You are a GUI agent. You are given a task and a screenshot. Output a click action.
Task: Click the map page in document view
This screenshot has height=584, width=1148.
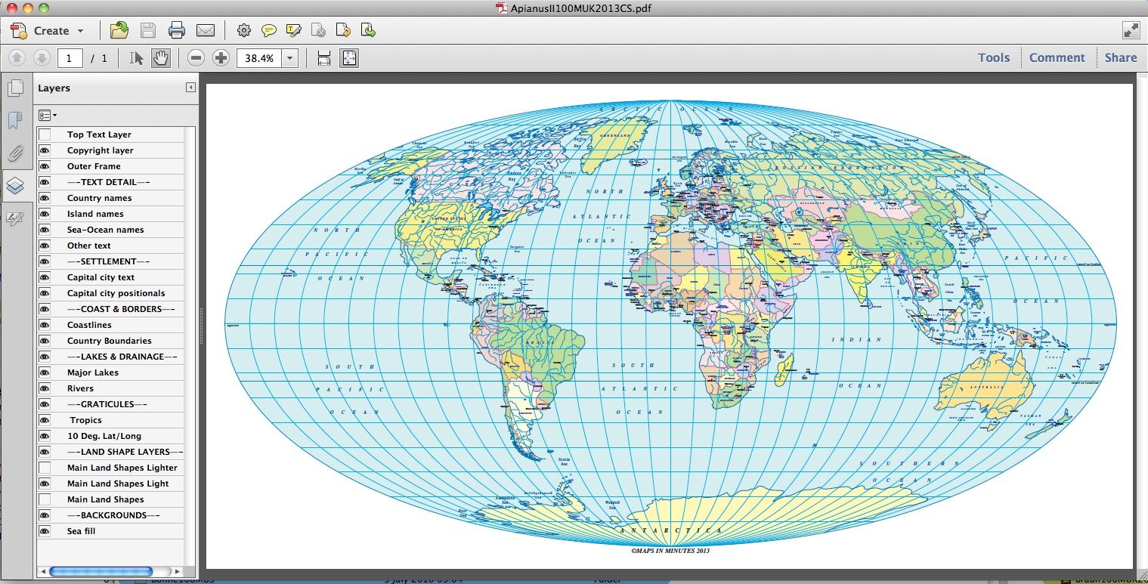[670, 326]
